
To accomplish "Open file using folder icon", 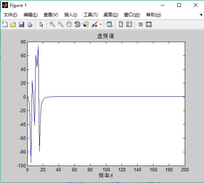I will click(13, 24).
